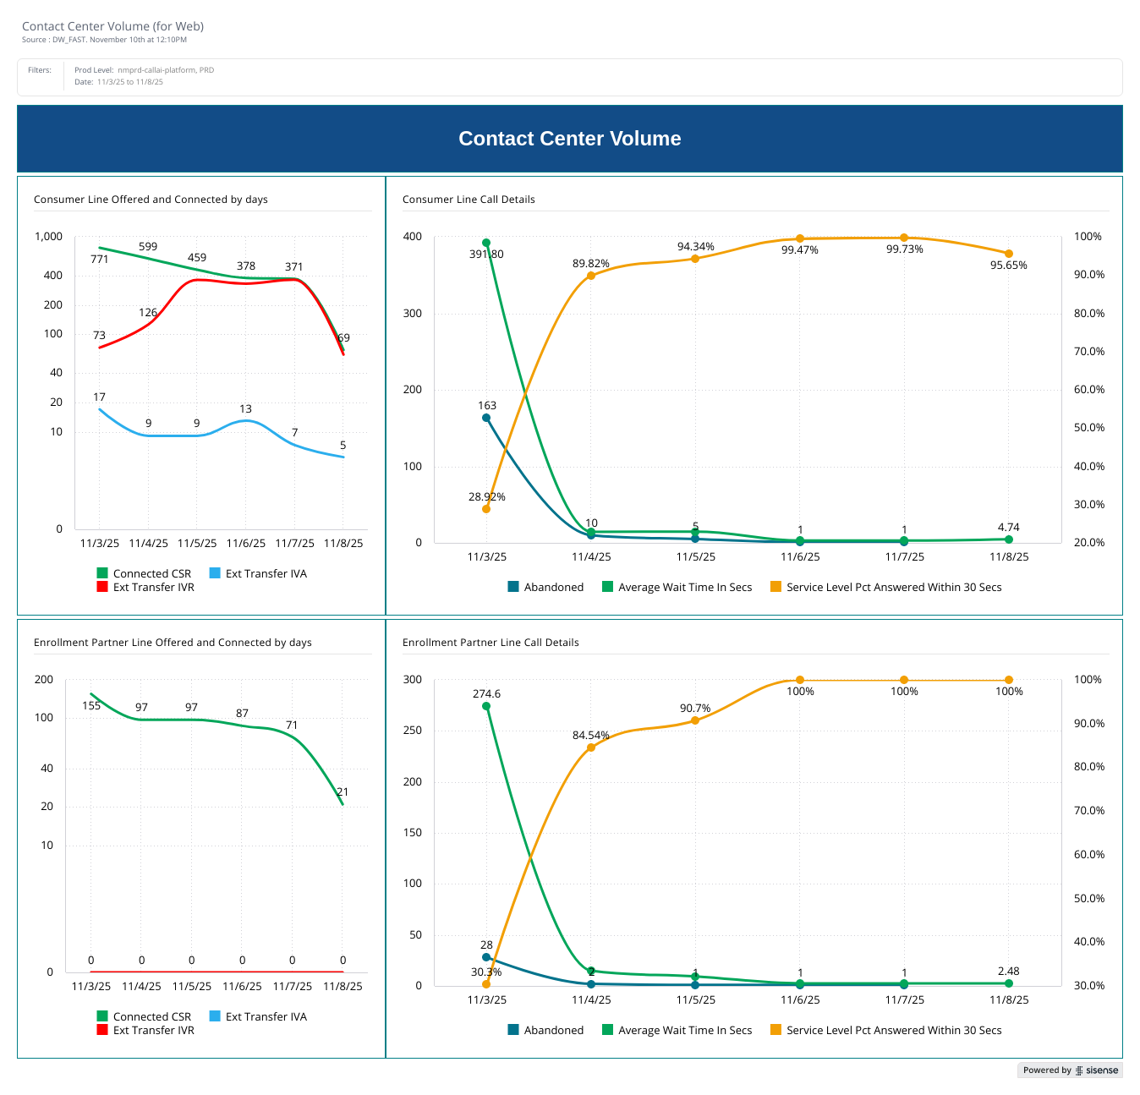Hide Service Level Pct series in Consumer Call Details legend
1140x1095 pixels.
pyautogui.click(x=893, y=587)
